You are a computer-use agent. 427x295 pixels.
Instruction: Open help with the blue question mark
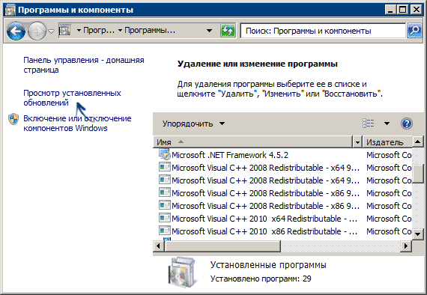pyautogui.click(x=407, y=124)
